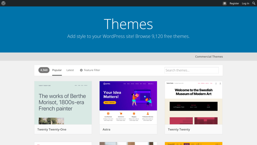Viewport: 257px width, 145px height.
Task: Click the Twenty Twenty-One theme name
Action: 52,130
